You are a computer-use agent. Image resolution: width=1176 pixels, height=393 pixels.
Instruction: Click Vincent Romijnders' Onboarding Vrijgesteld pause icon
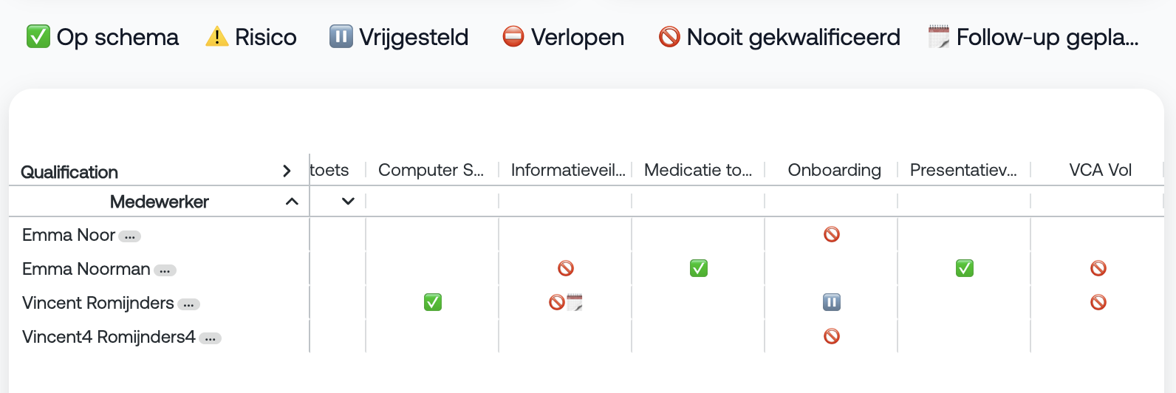832,302
